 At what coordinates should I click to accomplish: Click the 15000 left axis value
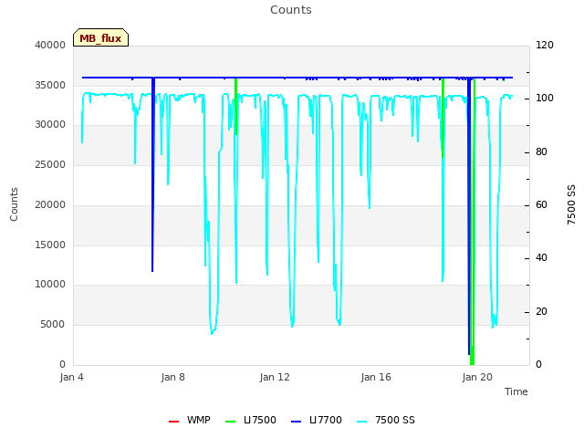click(x=50, y=245)
